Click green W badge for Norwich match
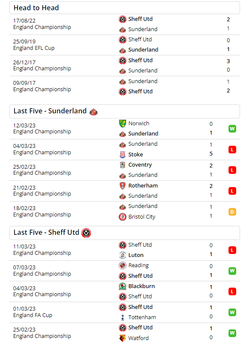 pos(232,129)
